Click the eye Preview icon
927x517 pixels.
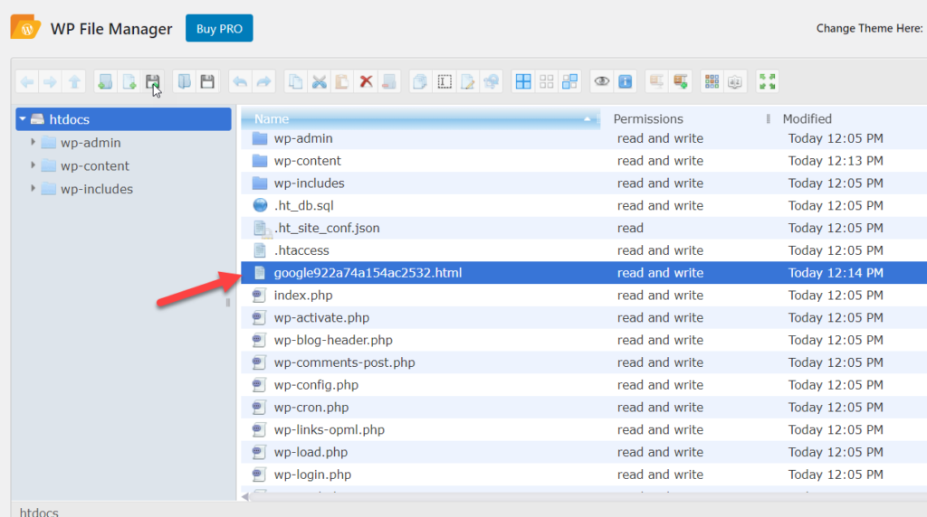(602, 81)
